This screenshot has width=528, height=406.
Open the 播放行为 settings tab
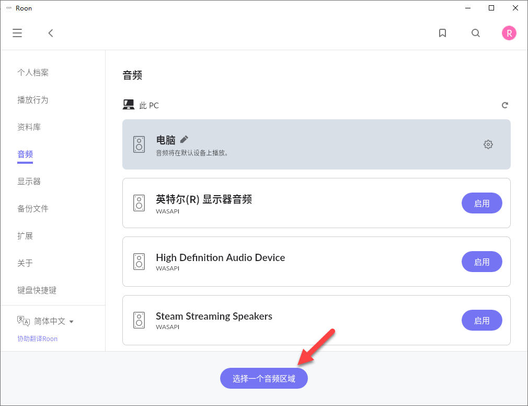(x=33, y=100)
